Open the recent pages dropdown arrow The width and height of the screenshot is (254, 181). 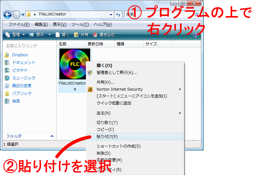(23, 15)
